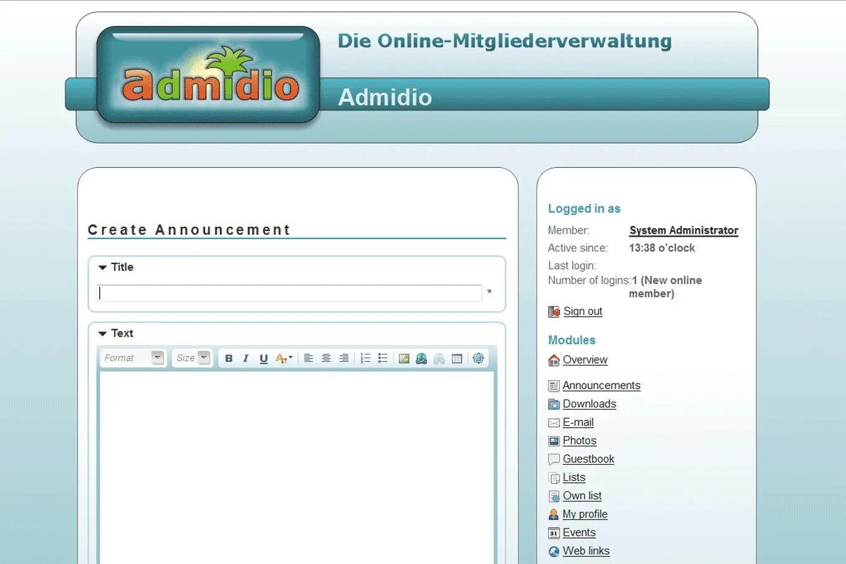Viewport: 846px width, 564px height.
Task: Go to the Guestbook module
Action: click(x=588, y=459)
